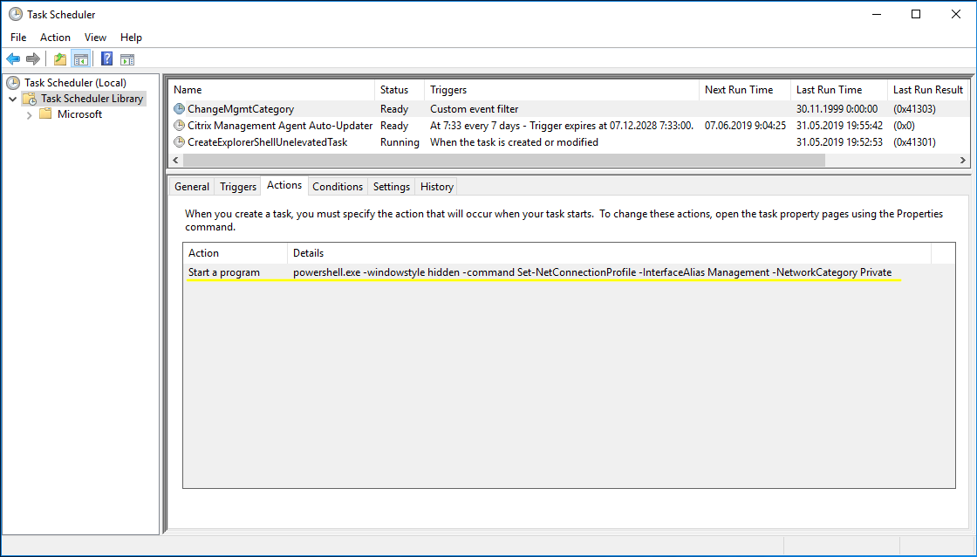Click the Citrix Management Agent Auto-Updater clock icon
Image resolution: width=977 pixels, height=557 pixels.
click(180, 125)
